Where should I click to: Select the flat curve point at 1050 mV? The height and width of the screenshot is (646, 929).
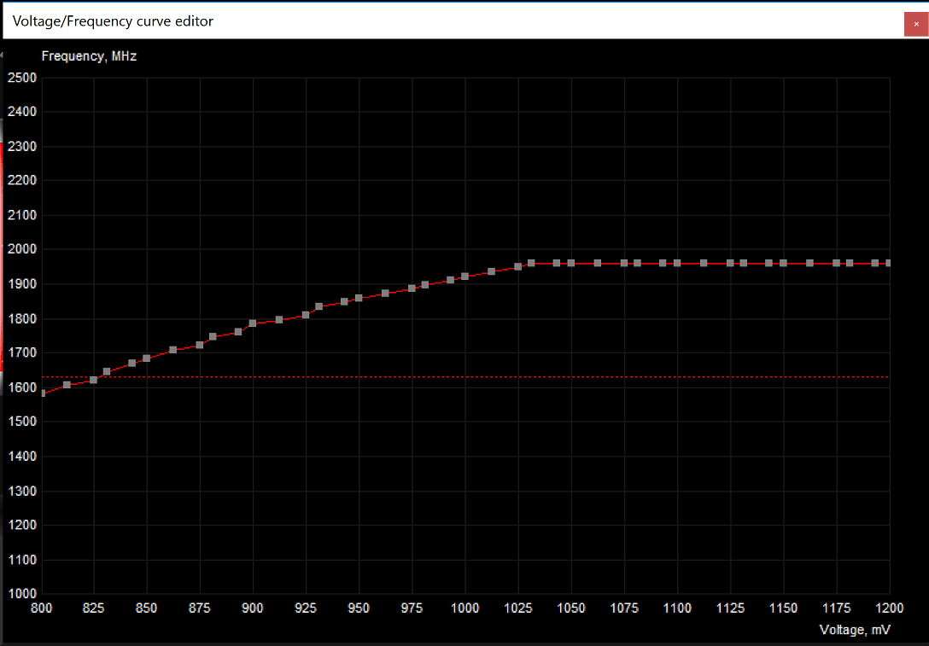click(571, 263)
